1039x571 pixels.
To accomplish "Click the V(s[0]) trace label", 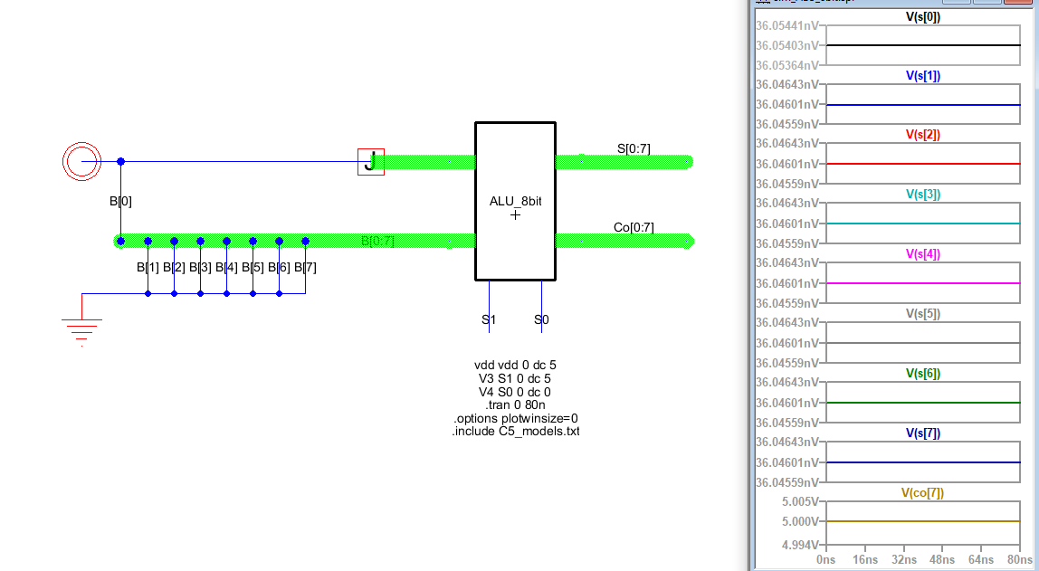I will (922, 17).
